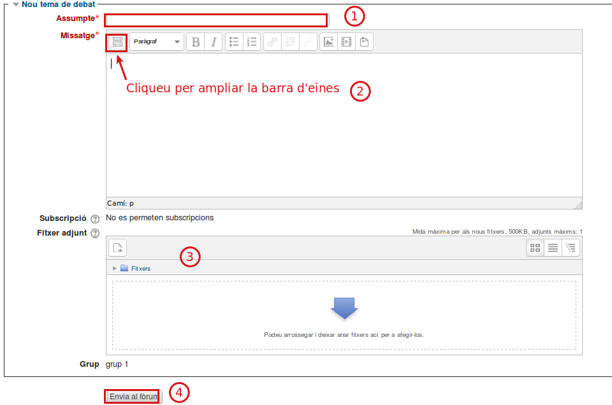612x405 pixels.
Task: Click the Envia al fòrum button
Action: 133,396
